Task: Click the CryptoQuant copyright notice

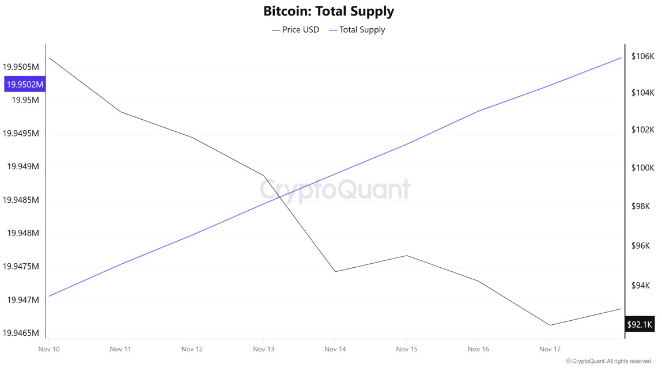Action: click(x=608, y=361)
